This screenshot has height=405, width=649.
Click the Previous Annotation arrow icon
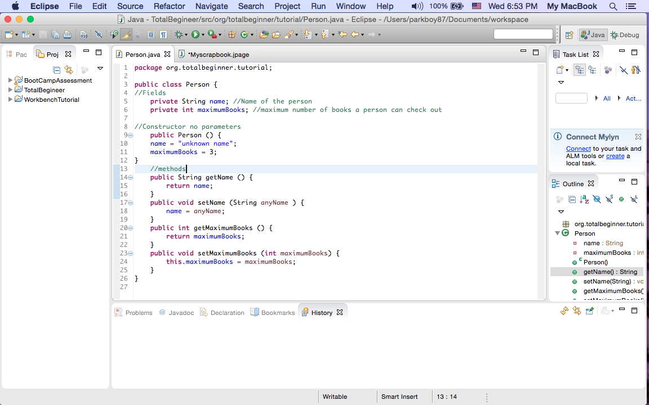click(x=324, y=35)
